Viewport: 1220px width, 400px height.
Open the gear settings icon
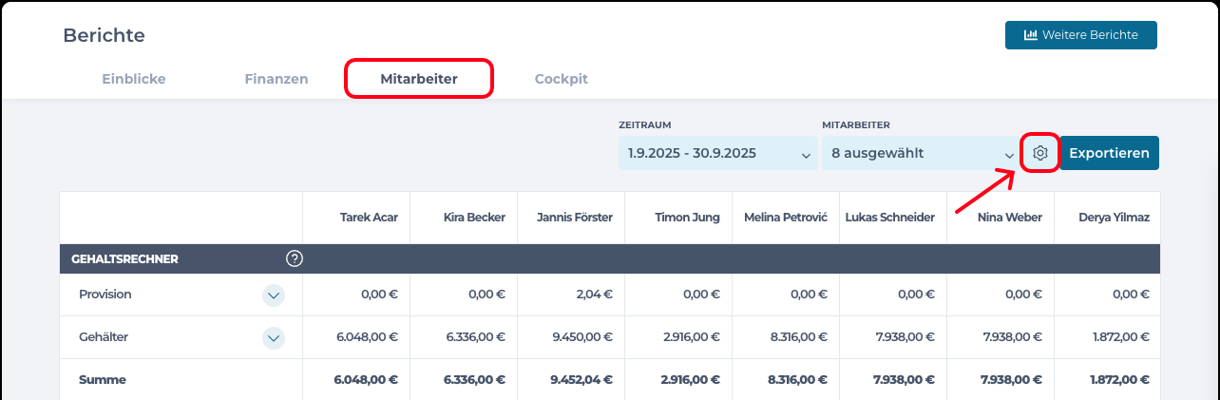click(x=1039, y=153)
